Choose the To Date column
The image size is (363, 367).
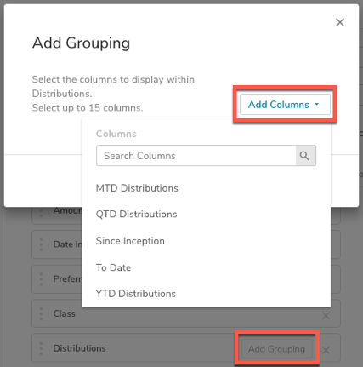point(113,267)
